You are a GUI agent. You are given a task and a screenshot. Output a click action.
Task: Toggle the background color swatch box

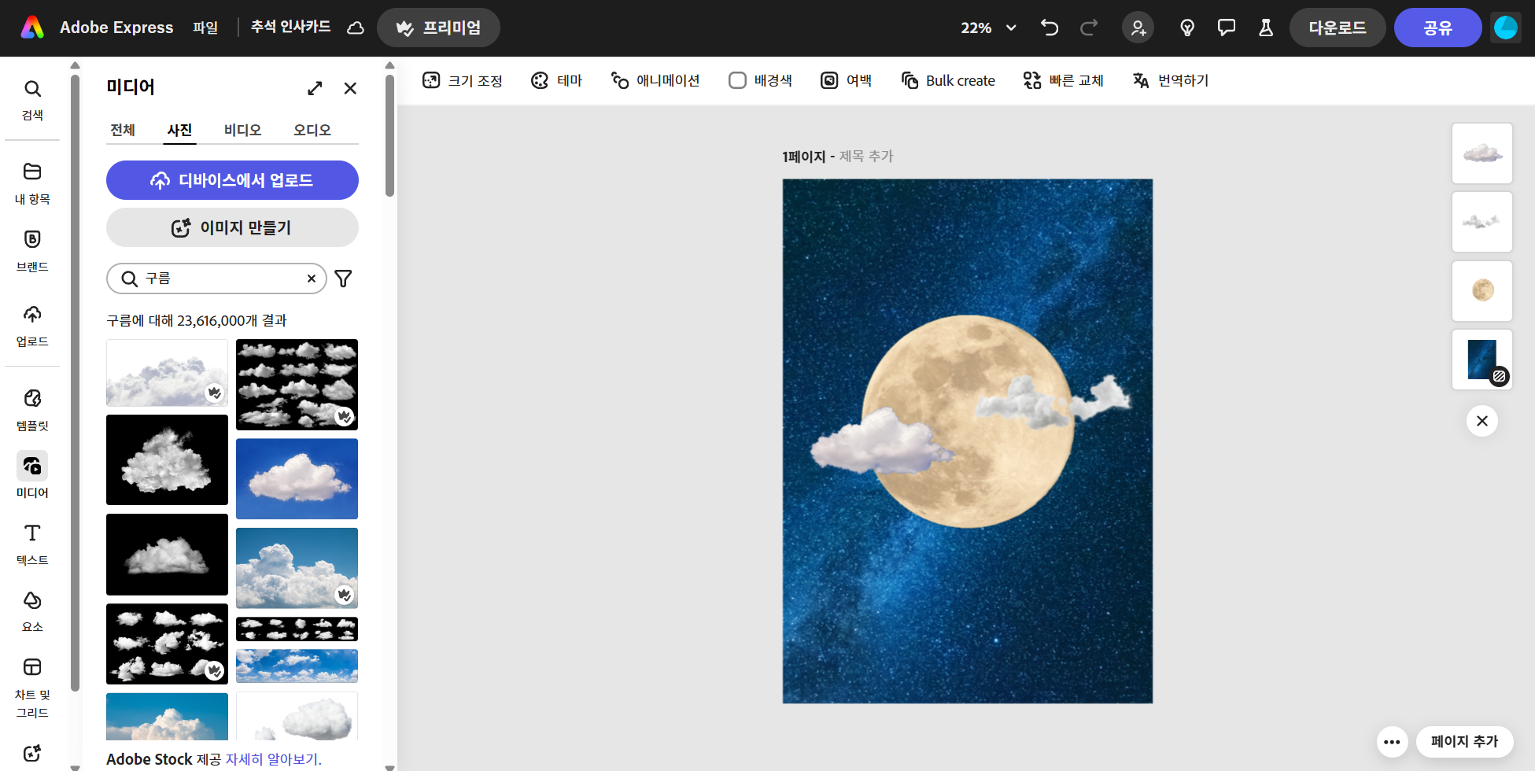pyautogui.click(x=737, y=80)
